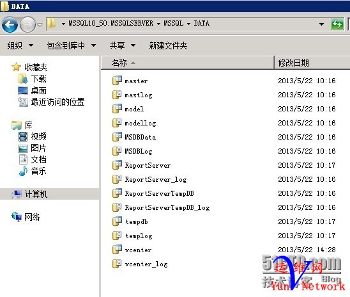This screenshot has height=297, width=350.
Task: Click vcenter date 2013/5/22 14:28
Action: point(307,250)
